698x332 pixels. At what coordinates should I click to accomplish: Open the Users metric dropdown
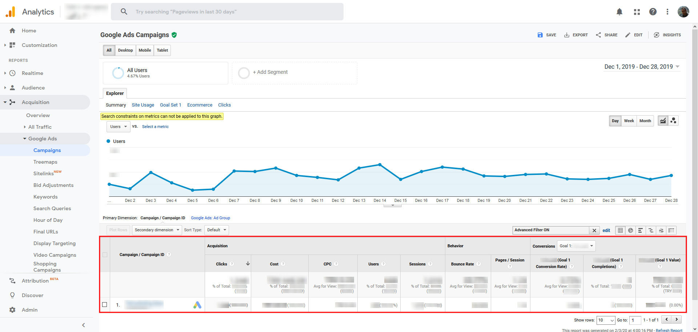[x=118, y=127]
